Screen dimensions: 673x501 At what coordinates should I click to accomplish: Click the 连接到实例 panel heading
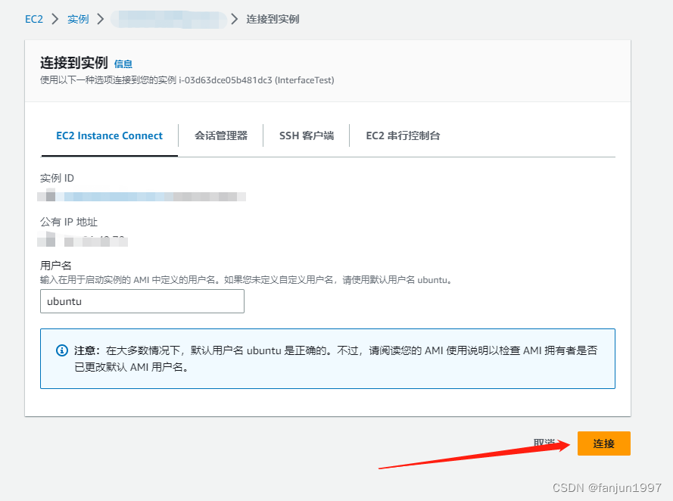point(74,63)
